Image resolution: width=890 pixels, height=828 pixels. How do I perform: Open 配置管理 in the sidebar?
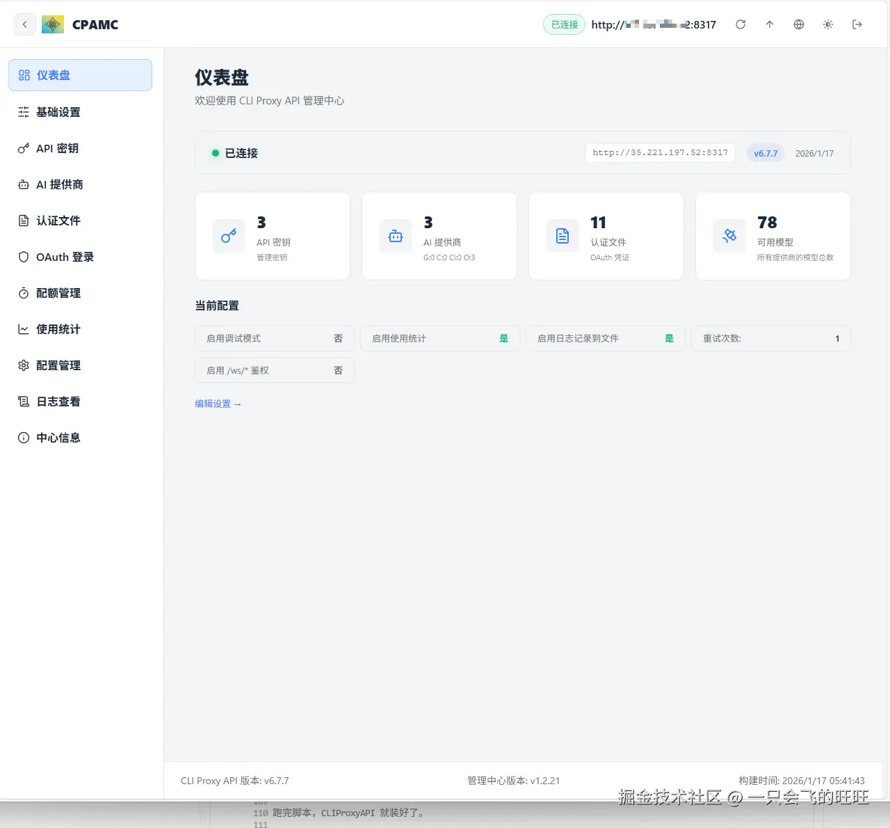tap(80, 365)
